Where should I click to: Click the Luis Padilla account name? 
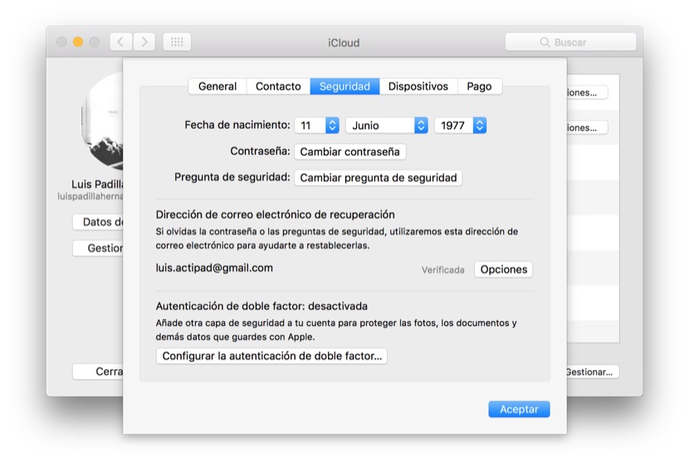(97, 184)
